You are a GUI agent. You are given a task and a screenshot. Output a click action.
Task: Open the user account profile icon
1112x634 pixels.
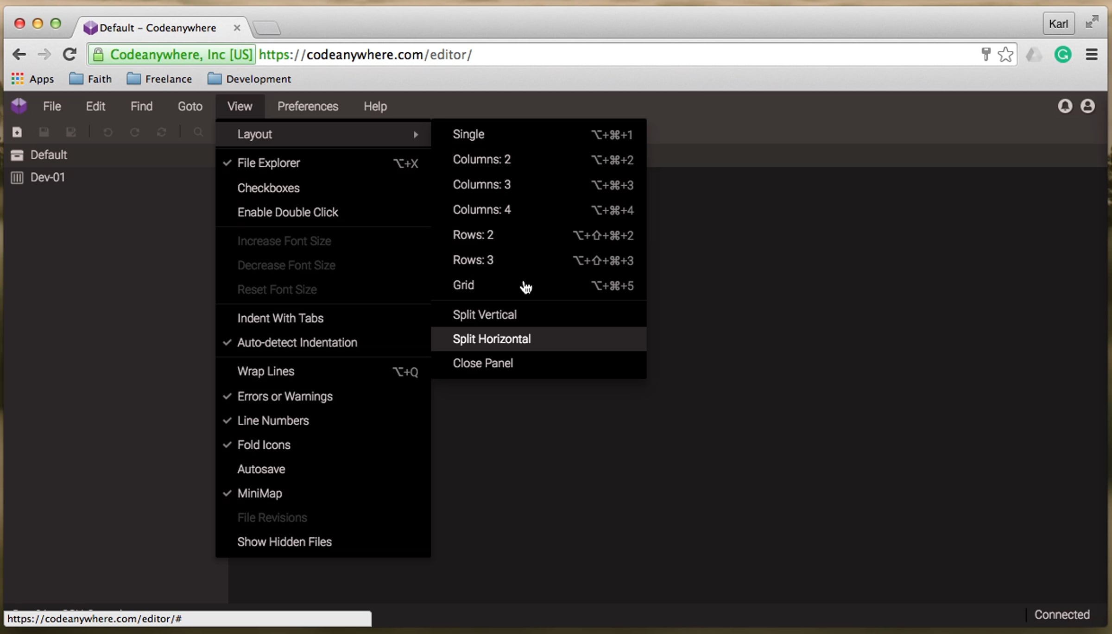click(x=1087, y=107)
